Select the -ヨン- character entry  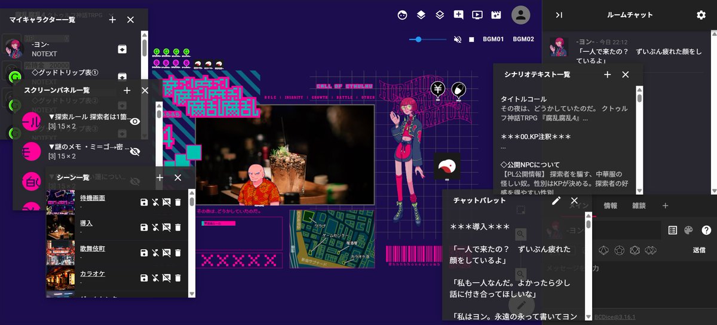[x=71, y=48]
